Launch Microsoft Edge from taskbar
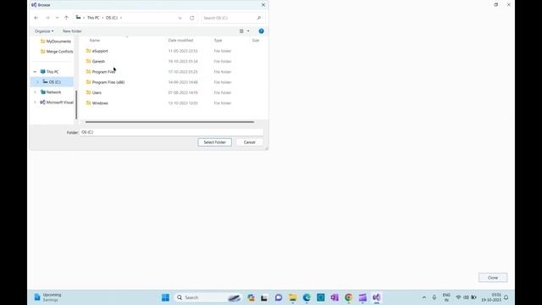 click(307, 297)
